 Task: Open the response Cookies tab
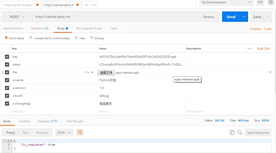click(x=24, y=121)
